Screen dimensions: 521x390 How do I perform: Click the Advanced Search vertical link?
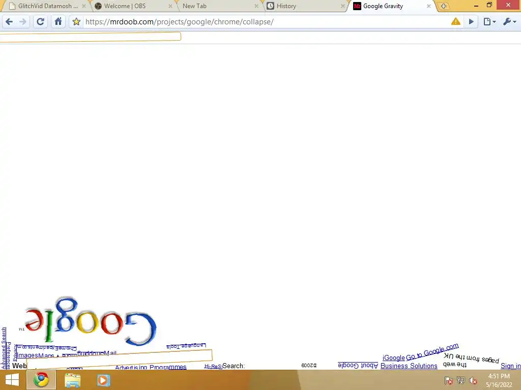coord(4,348)
